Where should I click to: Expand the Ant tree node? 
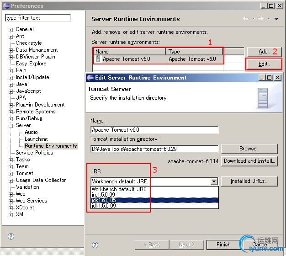pos(11,37)
